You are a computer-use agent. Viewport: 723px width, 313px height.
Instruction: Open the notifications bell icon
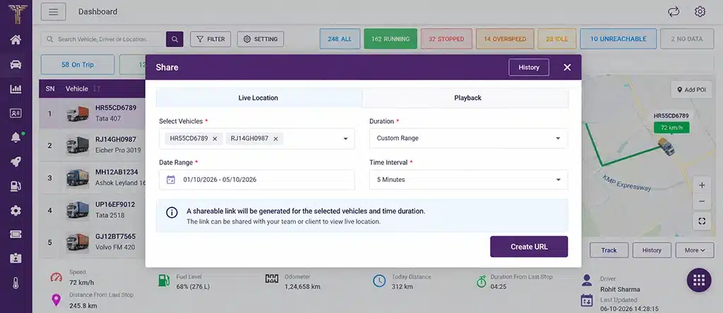pyautogui.click(x=16, y=137)
